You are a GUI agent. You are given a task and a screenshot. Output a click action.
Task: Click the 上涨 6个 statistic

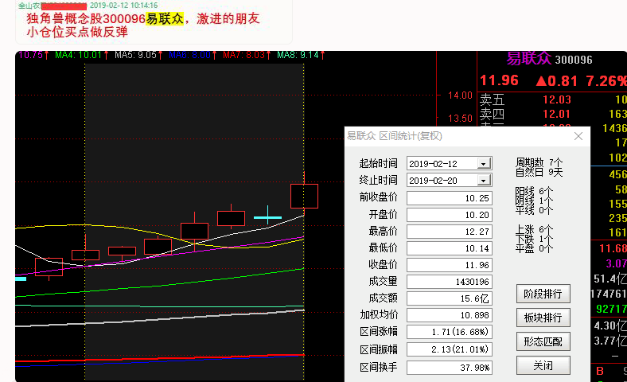pos(534,230)
